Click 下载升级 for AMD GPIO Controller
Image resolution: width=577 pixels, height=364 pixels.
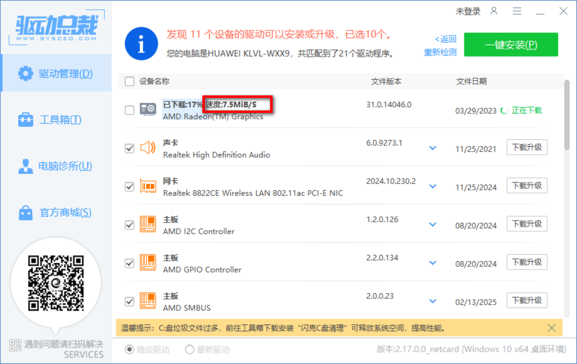coord(527,262)
